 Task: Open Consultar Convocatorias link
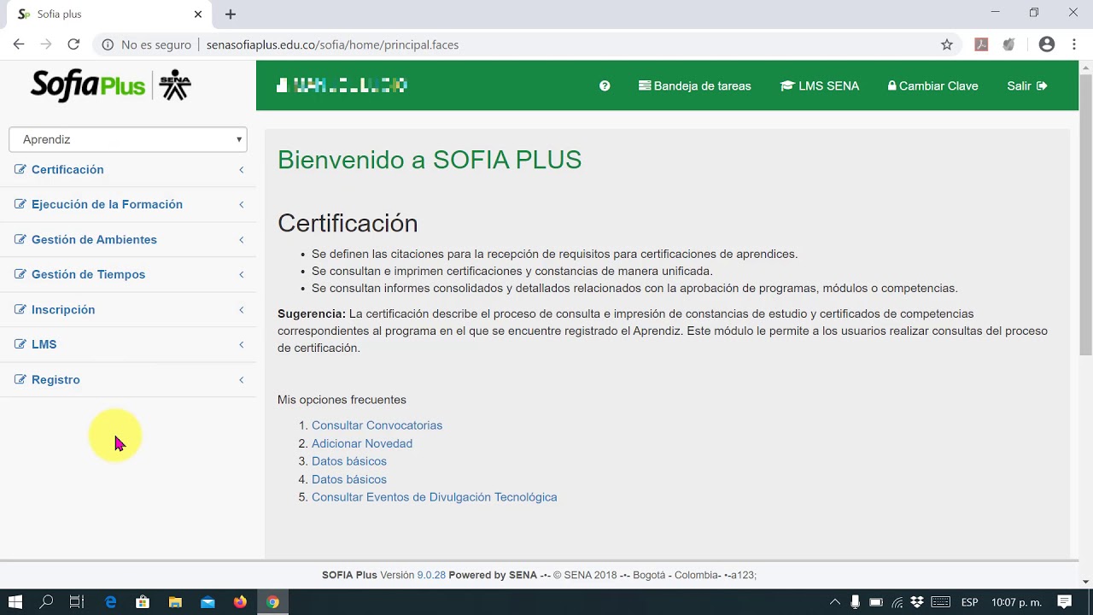click(x=377, y=425)
